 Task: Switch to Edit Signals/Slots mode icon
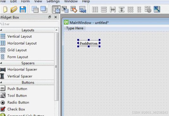65,9
